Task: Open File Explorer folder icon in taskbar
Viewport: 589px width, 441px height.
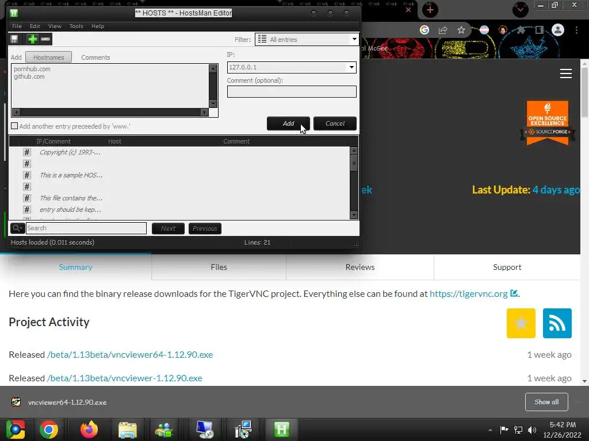Action: tap(128, 430)
